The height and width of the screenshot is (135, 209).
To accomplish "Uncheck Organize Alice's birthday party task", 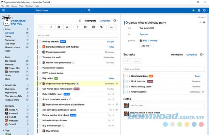I will (x=40, y=84).
